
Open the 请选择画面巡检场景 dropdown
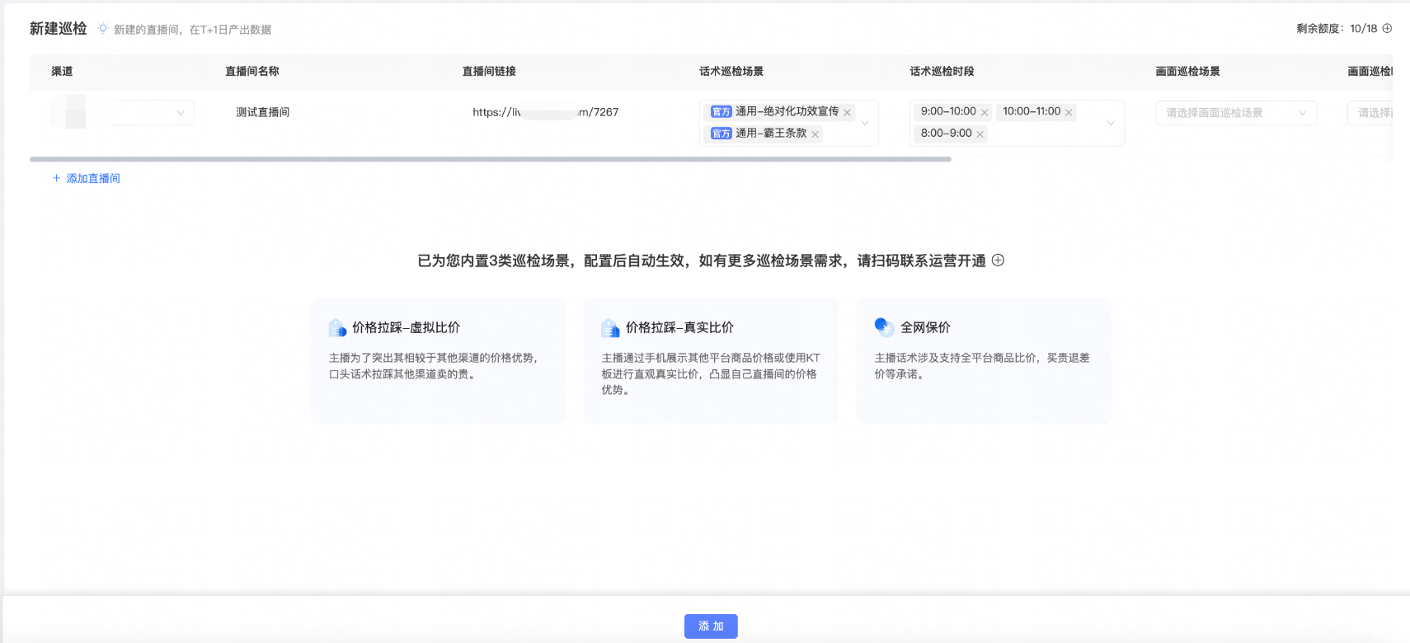point(1235,113)
